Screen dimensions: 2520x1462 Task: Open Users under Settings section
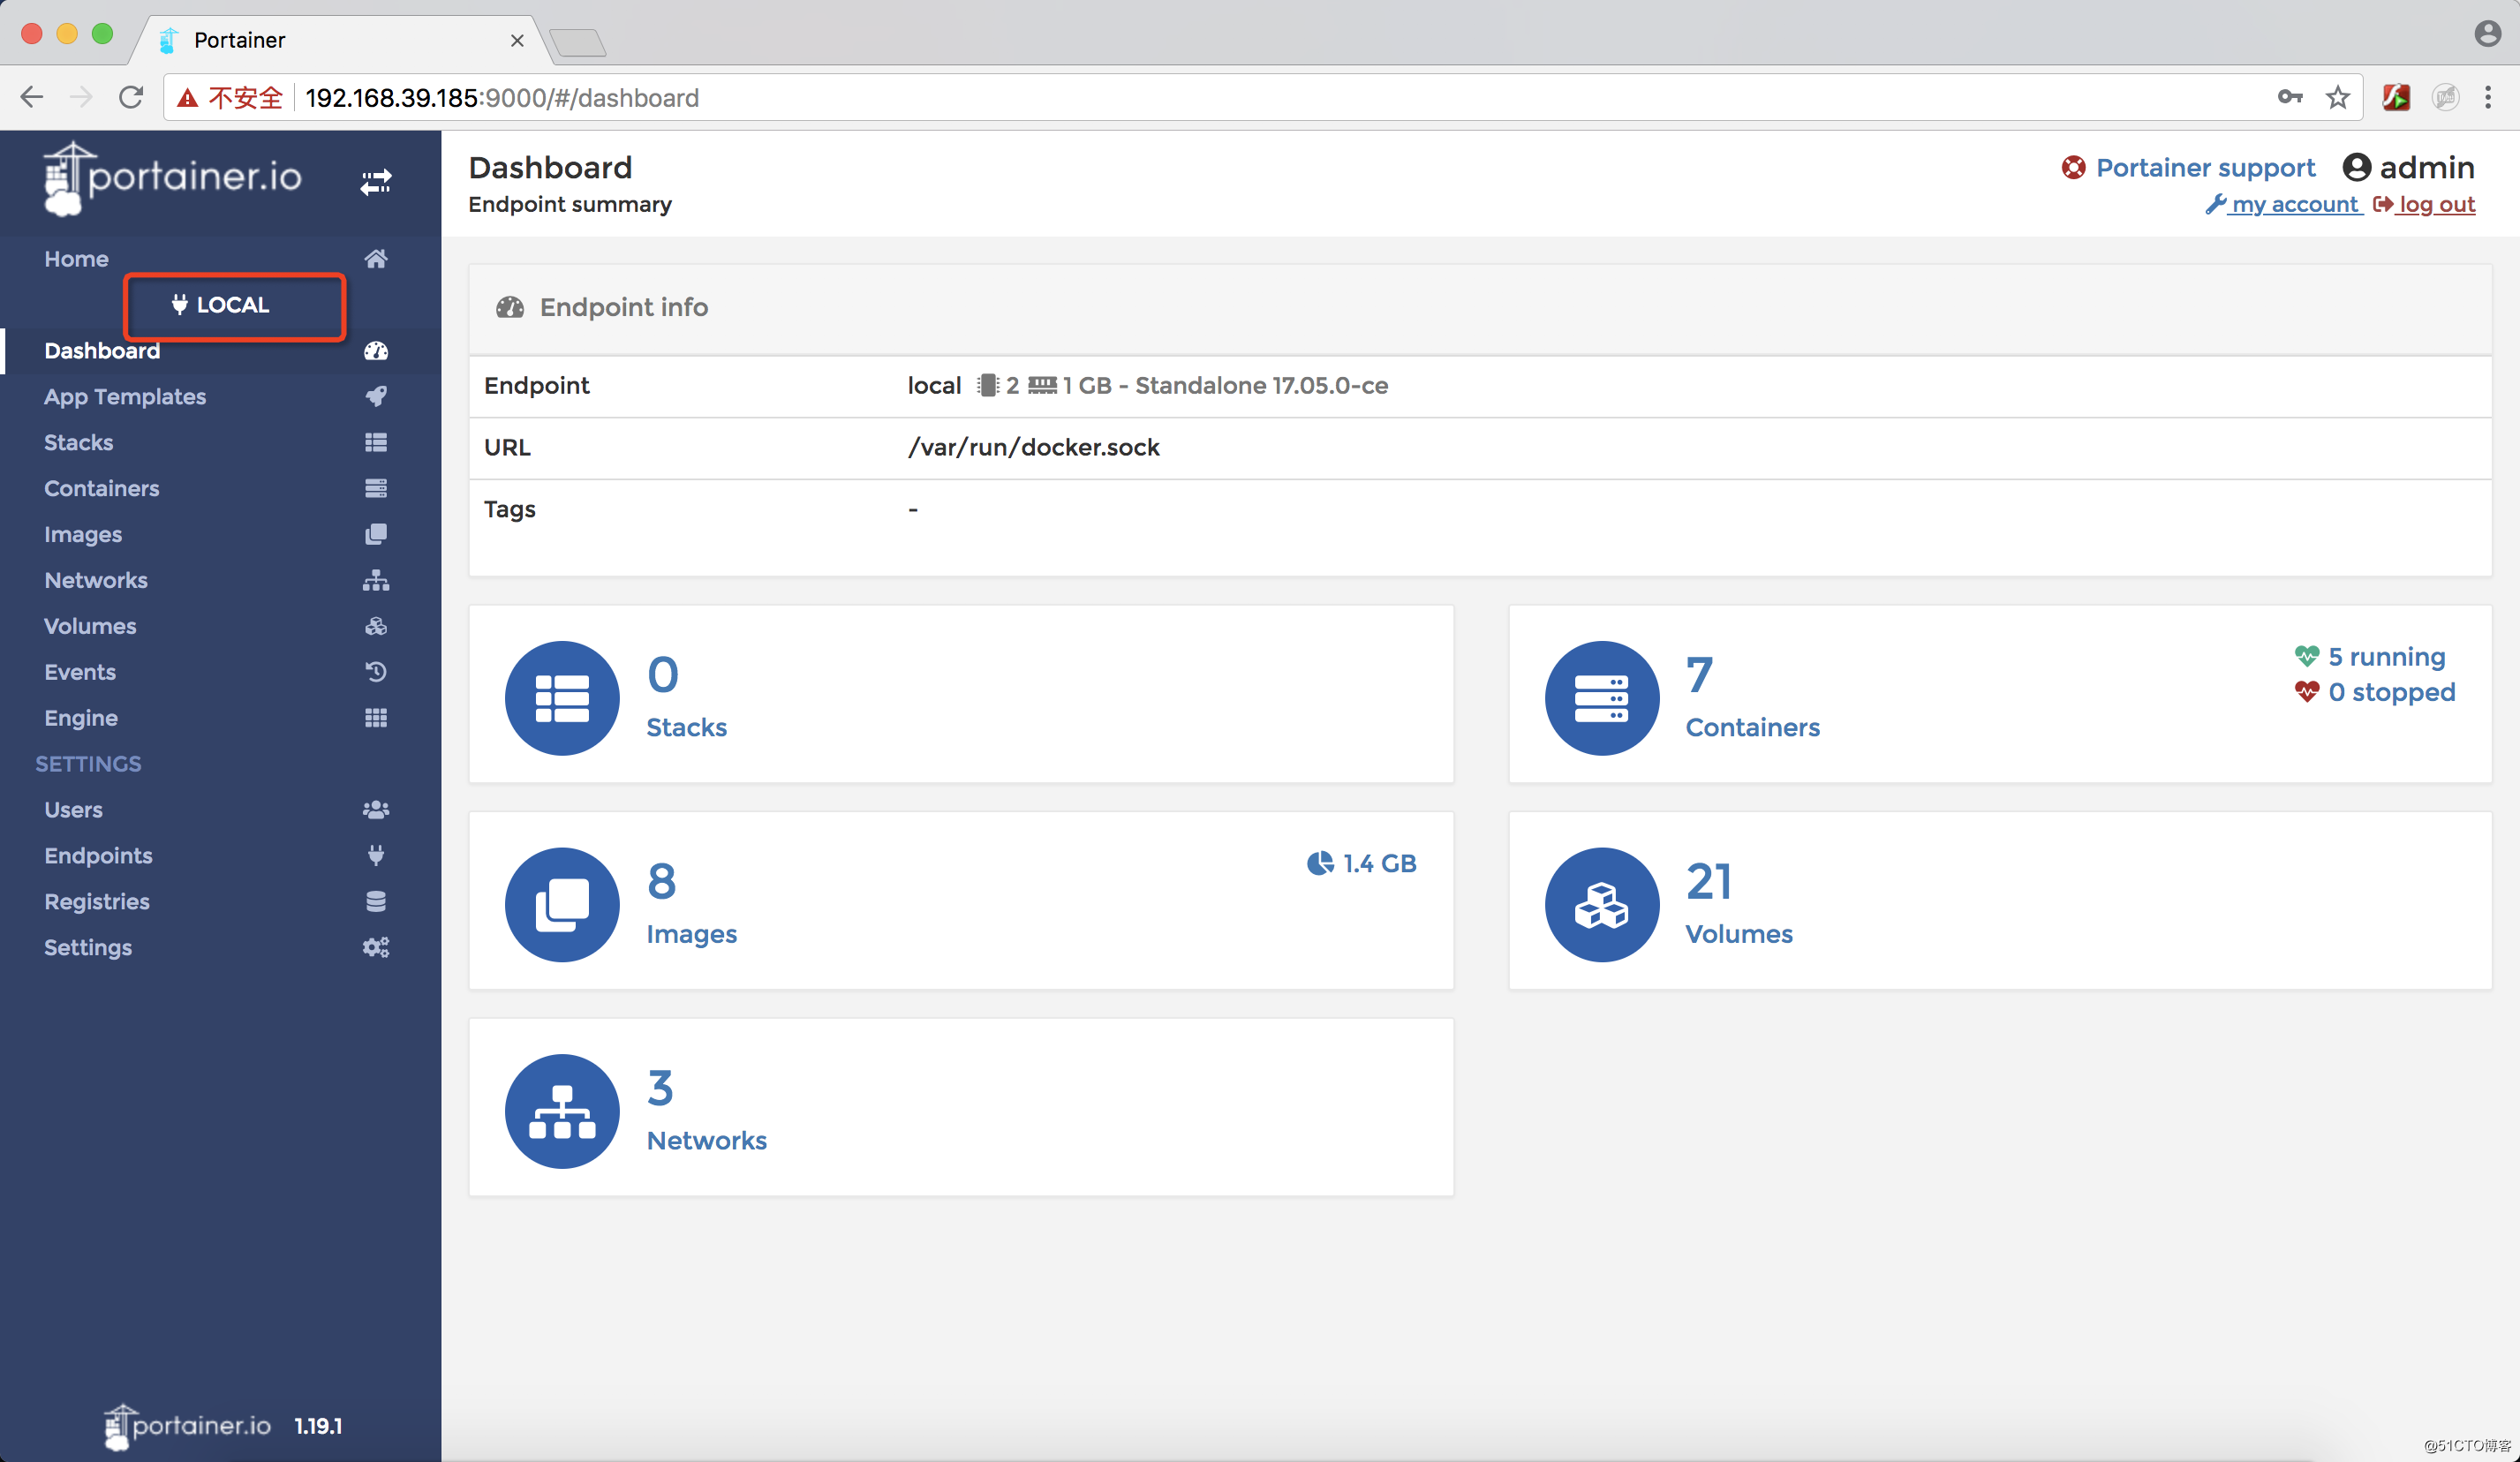(x=73, y=810)
